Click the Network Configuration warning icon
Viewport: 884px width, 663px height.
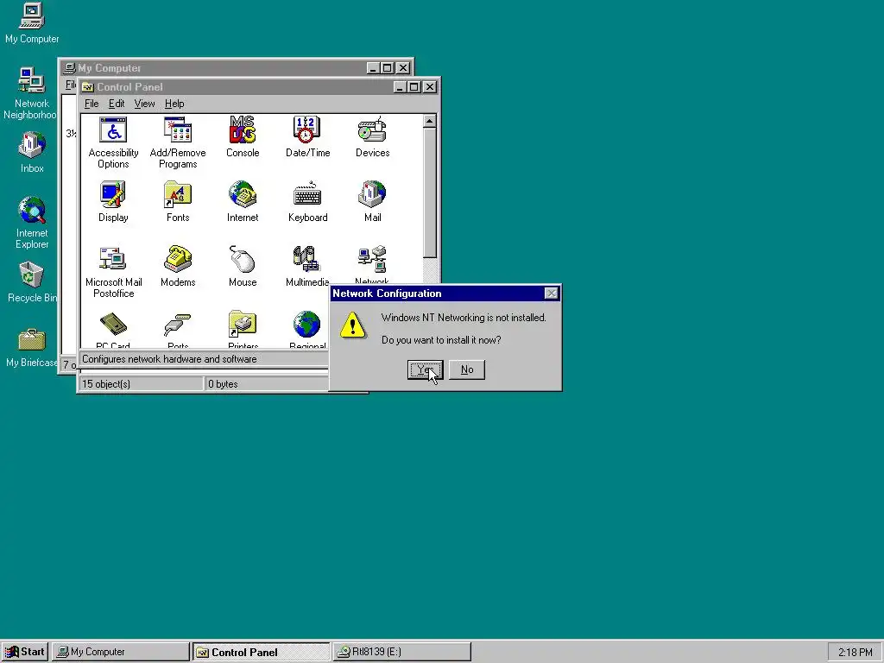coord(352,325)
